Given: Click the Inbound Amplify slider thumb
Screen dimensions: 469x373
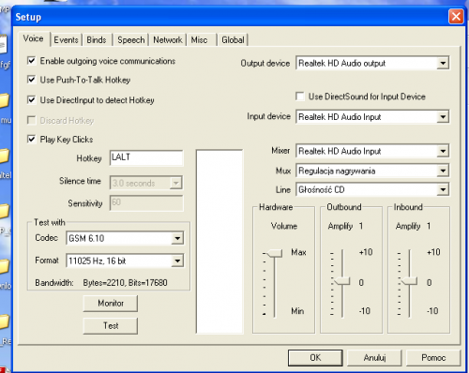Looking at the screenshot, I should tap(409, 281).
